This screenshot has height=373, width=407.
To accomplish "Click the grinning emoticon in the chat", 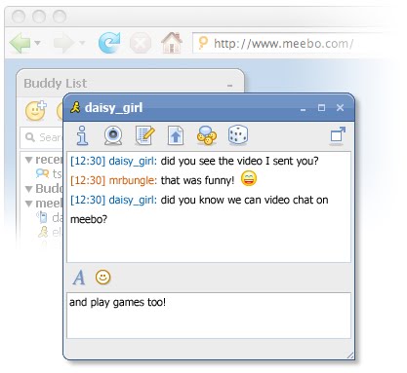I will (249, 178).
